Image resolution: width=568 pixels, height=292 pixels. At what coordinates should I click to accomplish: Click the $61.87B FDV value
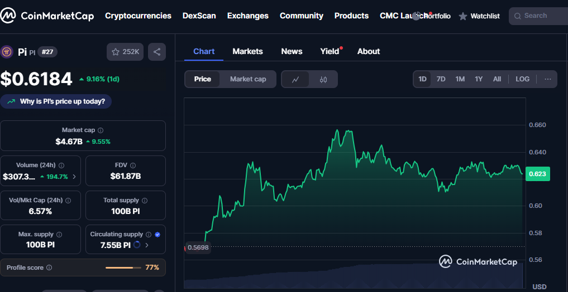pos(125,177)
